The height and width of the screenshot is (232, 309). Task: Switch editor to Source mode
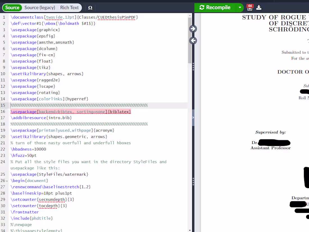pyautogui.click(x=12, y=8)
